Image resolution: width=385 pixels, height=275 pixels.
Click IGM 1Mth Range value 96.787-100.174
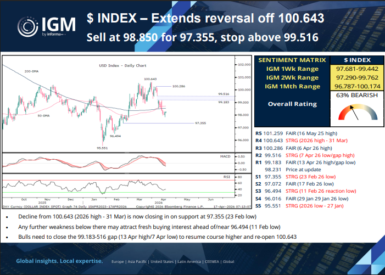[355, 86]
